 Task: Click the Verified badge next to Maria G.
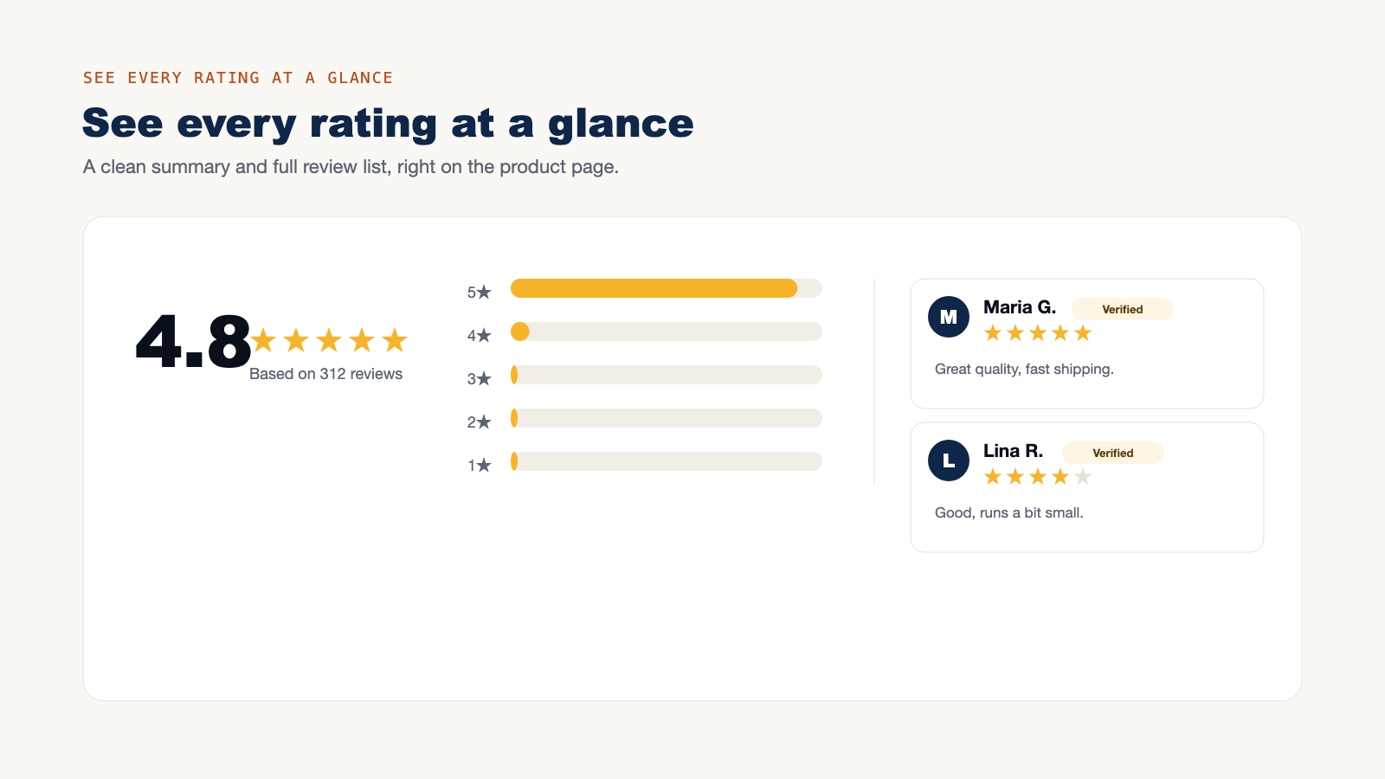1123,309
